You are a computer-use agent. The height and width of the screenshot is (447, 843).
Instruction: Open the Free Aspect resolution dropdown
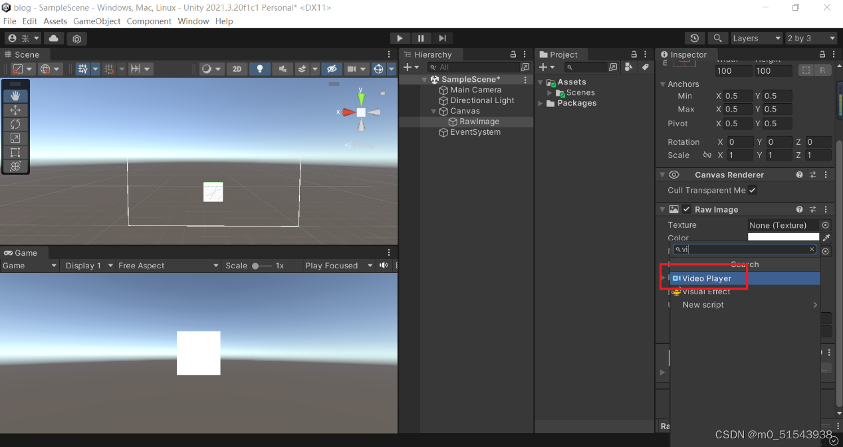tap(168, 265)
